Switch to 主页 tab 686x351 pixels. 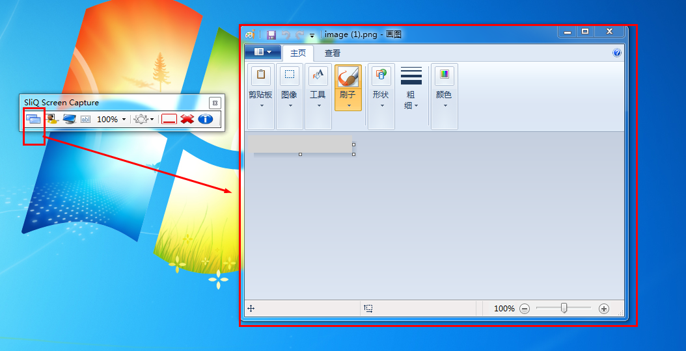(298, 53)
